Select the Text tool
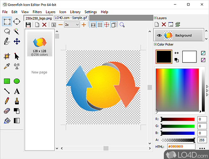This screenshot has height=159, width=209. [x=17, y=91]
